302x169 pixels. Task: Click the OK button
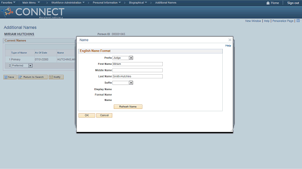click(87, 115)
